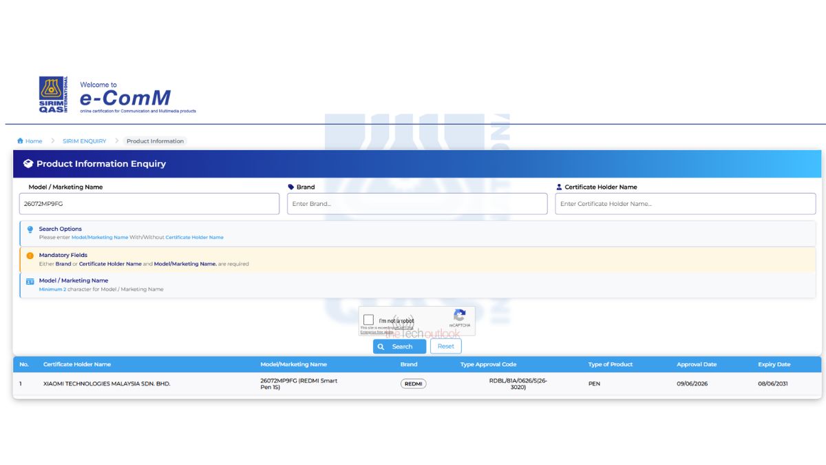The height and width of the screenshot is (465, 826).
Task: Click the Certificate Holder Name column header
Action: (77, 364)
